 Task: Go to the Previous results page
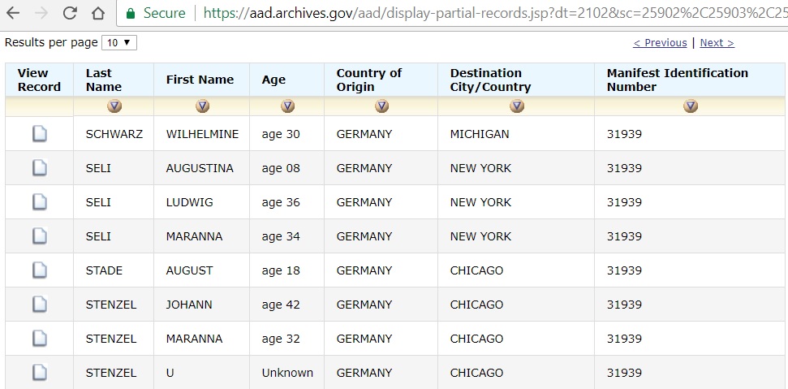tap(660, 43)
